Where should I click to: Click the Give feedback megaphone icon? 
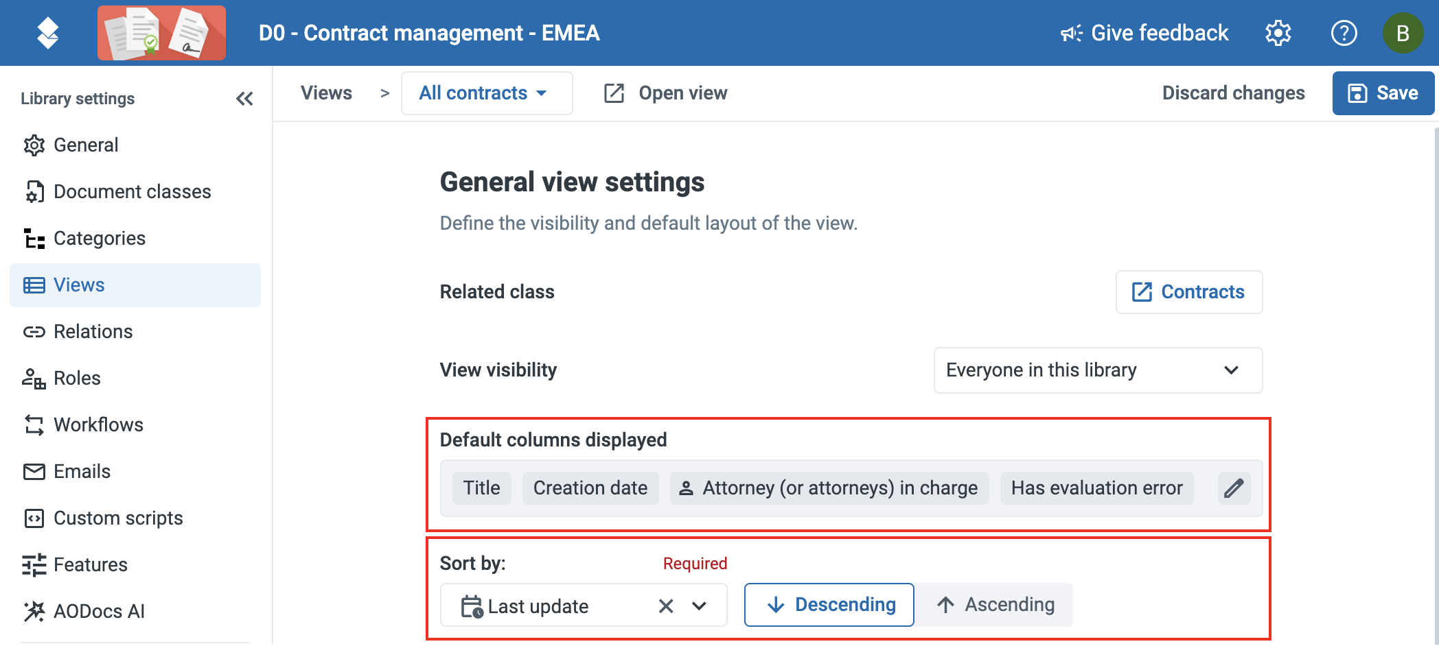coord(1072,33)
